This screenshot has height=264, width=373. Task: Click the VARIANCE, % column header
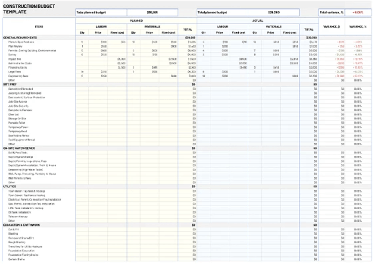357,26
